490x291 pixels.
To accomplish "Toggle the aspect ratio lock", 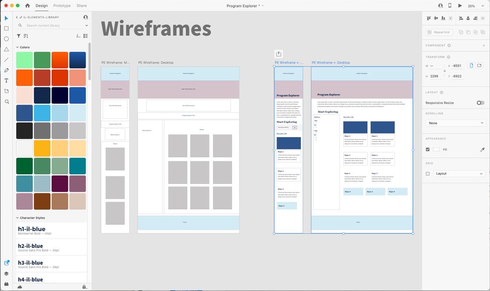I will point(444,71).
